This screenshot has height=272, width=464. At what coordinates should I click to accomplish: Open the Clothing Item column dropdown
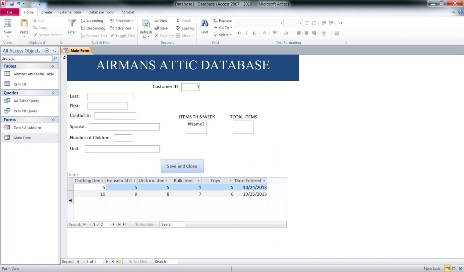[x=103, y=181]
